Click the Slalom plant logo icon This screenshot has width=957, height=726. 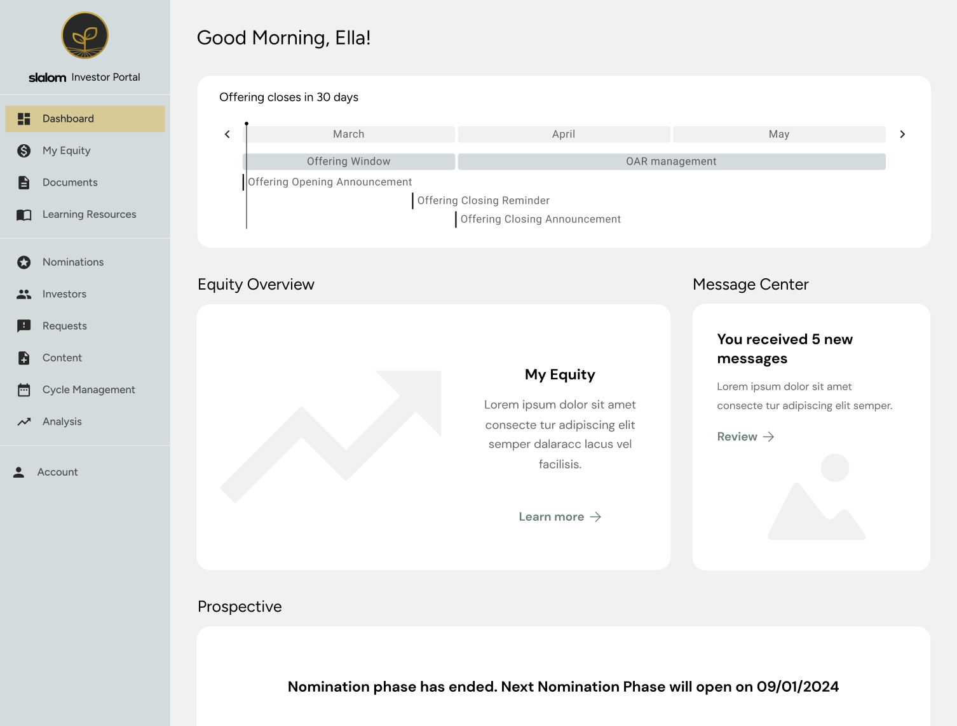click(85, 36)
